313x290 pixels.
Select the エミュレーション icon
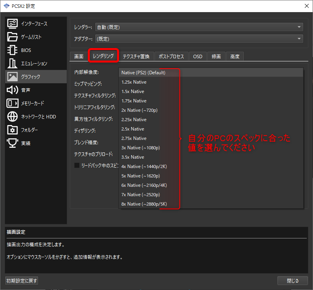point(12,63)
